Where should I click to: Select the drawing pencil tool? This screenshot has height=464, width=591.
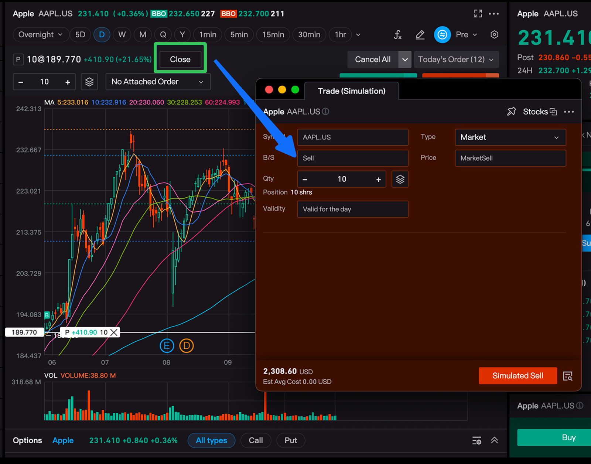point(420,35)
